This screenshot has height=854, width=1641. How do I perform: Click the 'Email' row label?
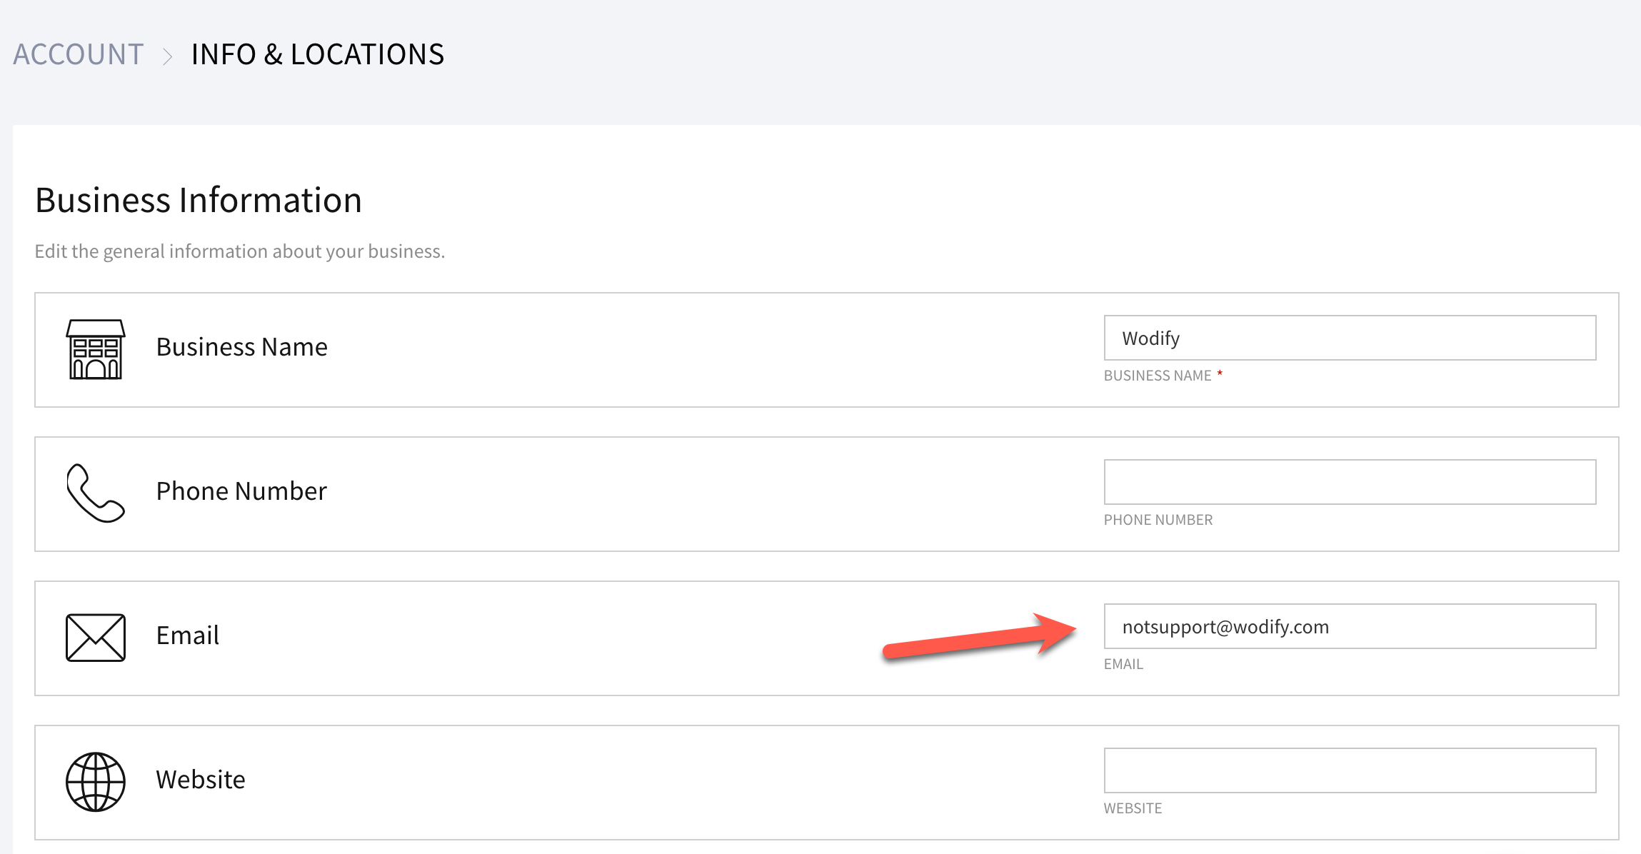point(188,636)
